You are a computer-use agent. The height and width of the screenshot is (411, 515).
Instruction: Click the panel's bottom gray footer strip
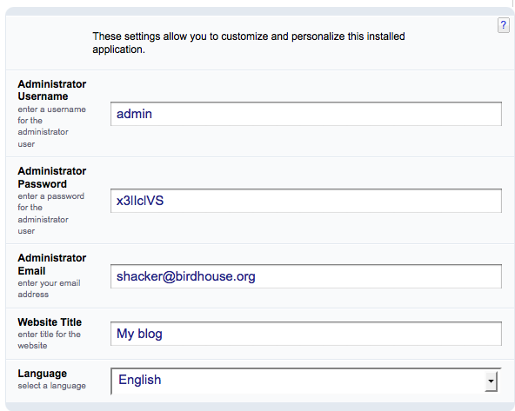259,407
